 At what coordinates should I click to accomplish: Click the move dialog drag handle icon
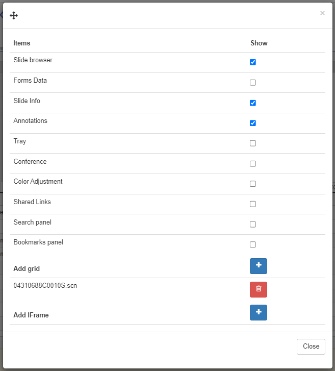point(14,16)
